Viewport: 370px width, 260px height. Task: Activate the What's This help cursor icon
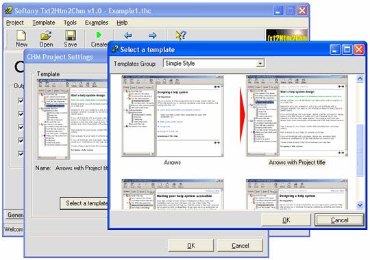[x=181, y=36]
